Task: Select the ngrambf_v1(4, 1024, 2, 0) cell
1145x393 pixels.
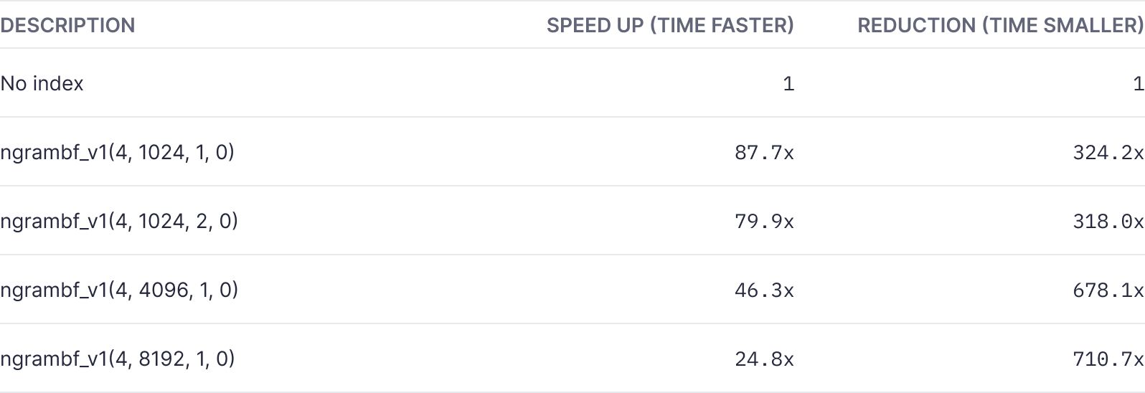Action: 119,221
